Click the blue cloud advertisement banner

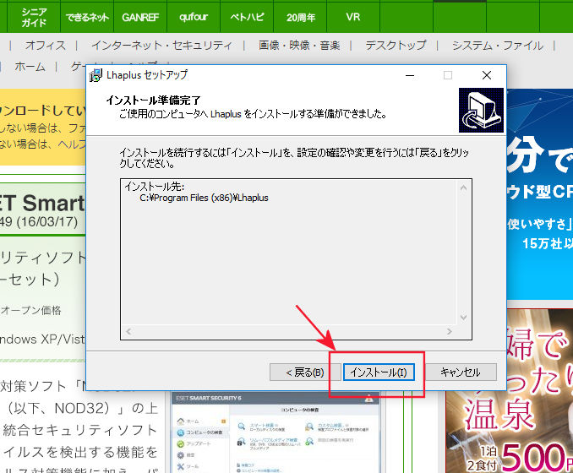coord(540,194)
